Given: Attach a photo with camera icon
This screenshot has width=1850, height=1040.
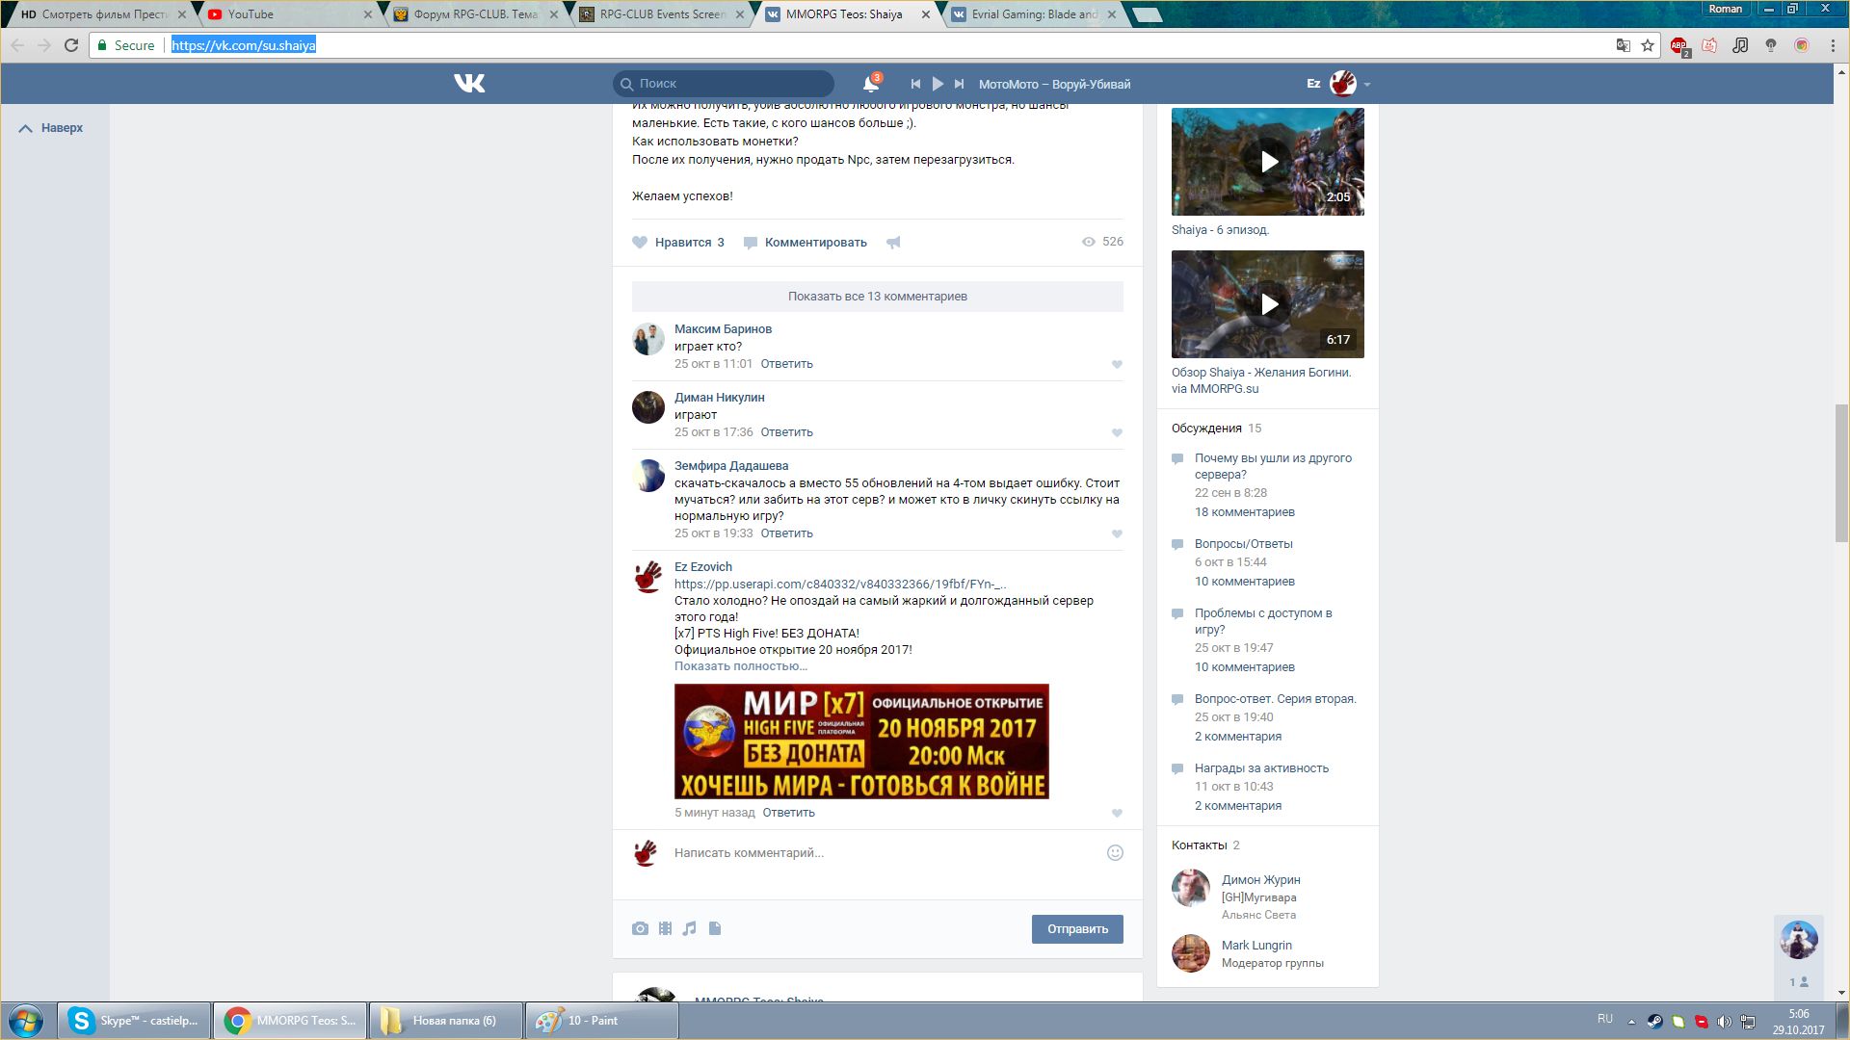Looking at the screenshot, I should tap(640, 928).
